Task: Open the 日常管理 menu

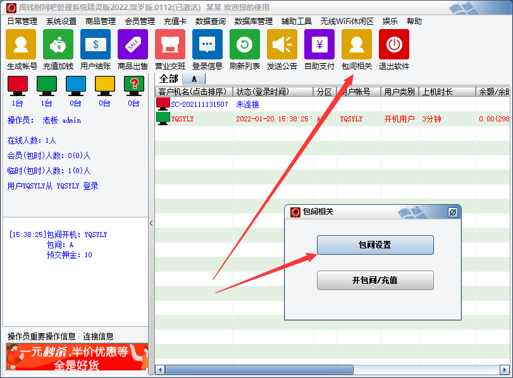Action: (x=22, y=21)
